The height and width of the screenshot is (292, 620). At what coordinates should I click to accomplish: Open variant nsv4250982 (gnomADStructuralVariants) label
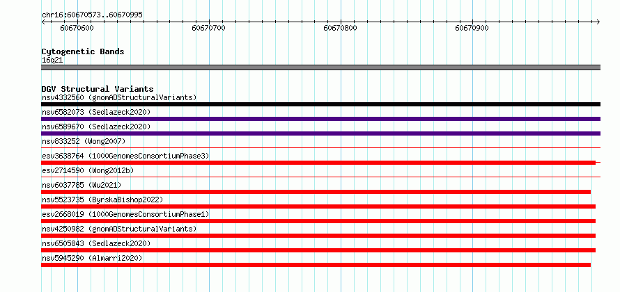point(119,229)
